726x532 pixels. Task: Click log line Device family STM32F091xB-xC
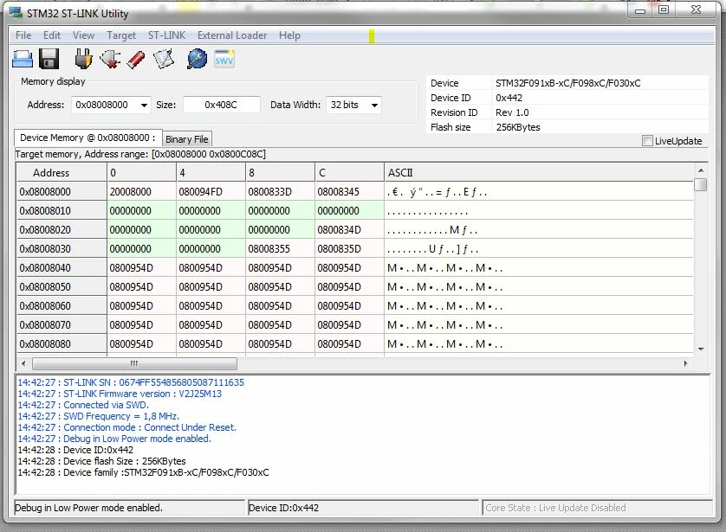[x=143, y=472]
